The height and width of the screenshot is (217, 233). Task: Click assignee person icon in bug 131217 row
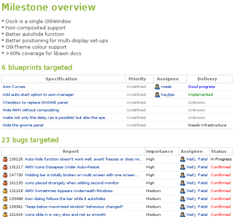coord(182,167)
